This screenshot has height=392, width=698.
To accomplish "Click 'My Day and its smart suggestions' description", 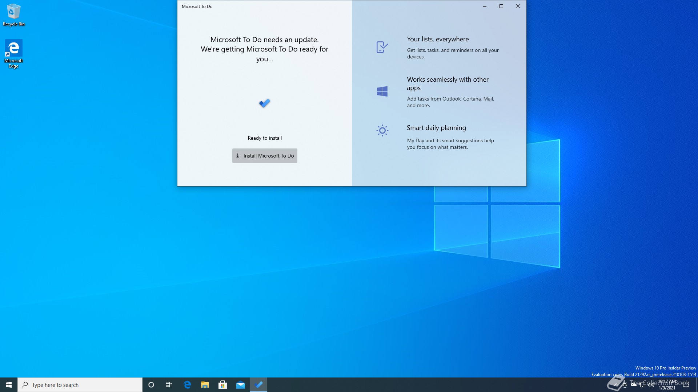I will tap(450, 144).
